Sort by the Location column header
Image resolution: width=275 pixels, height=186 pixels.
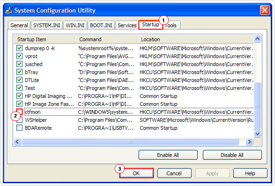195,39
